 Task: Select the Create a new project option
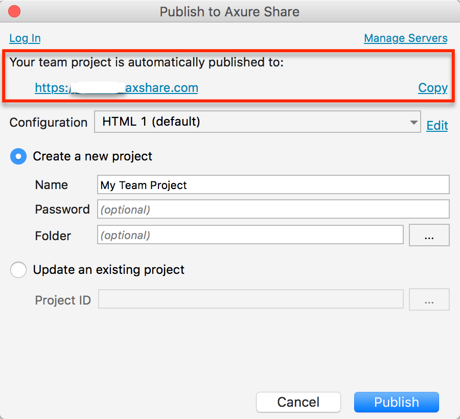(18, 156)
